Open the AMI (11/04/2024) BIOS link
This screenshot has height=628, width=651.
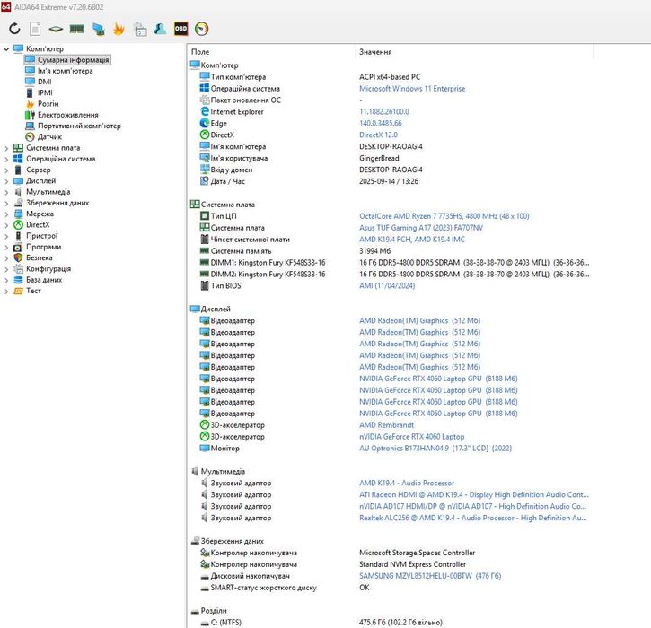coord(387,286)
